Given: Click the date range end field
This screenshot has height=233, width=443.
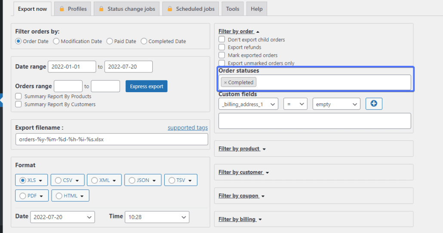Looking at the screenshot, I should pos(129,67).
